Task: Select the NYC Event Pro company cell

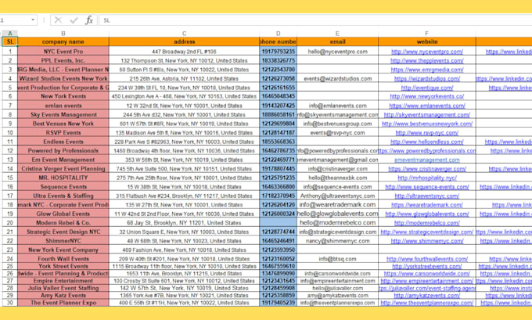Action: (63, 52)
